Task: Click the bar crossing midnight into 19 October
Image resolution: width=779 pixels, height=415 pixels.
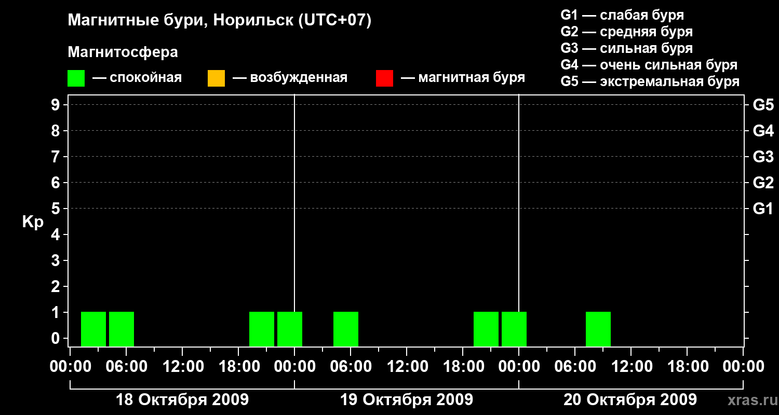Action: [290, 329]
